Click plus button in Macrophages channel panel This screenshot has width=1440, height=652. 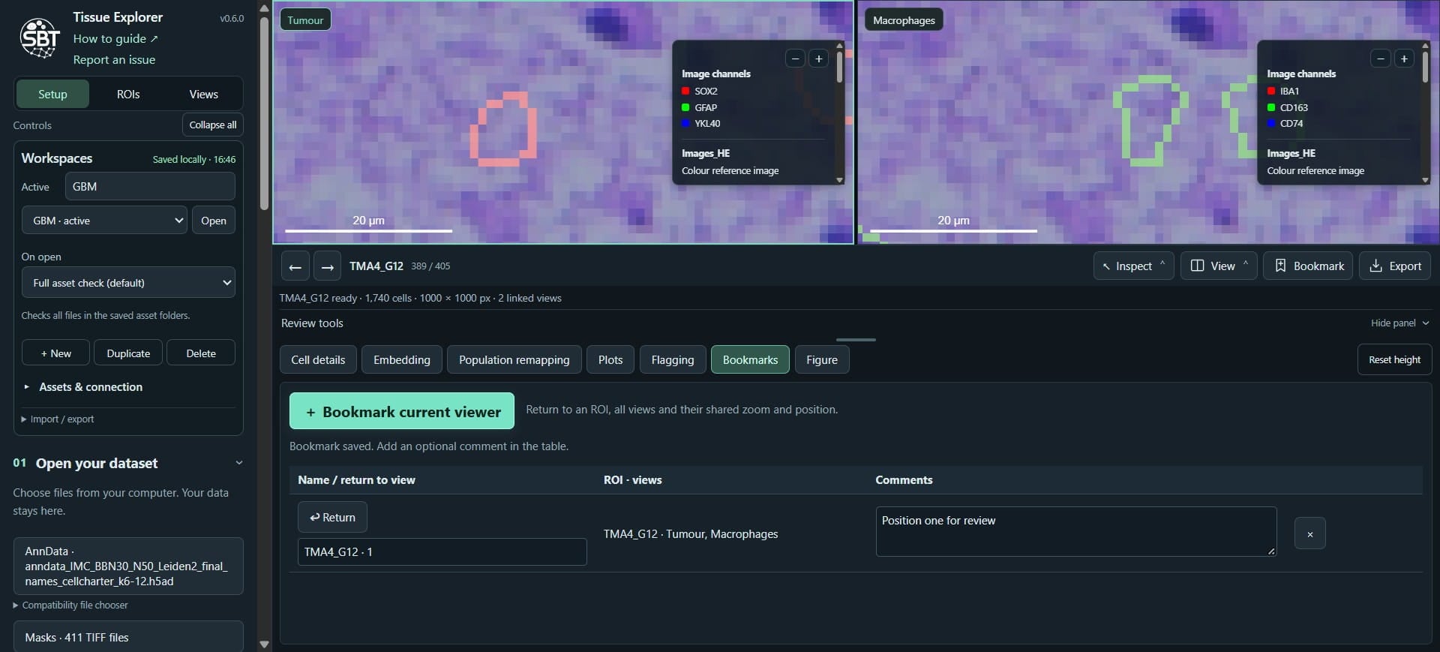[x=1404, y=59]
